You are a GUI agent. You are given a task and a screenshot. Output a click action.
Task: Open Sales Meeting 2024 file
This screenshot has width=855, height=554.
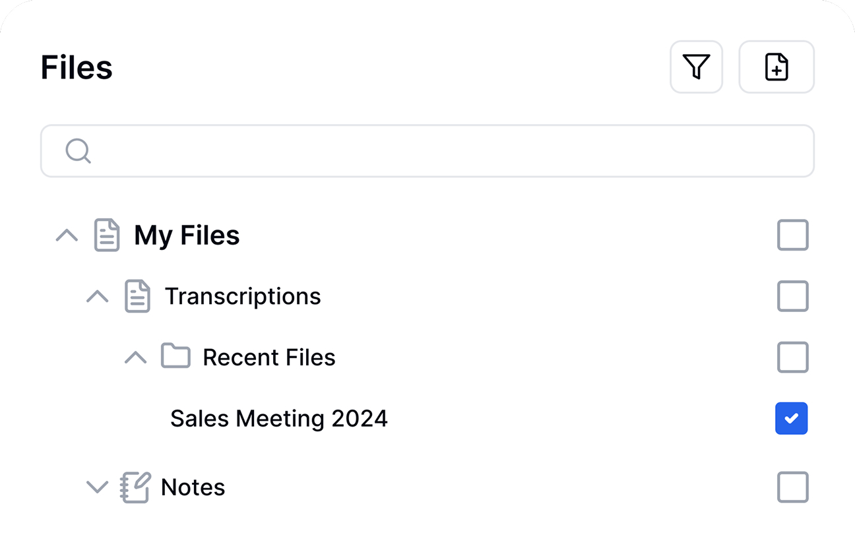278,419
